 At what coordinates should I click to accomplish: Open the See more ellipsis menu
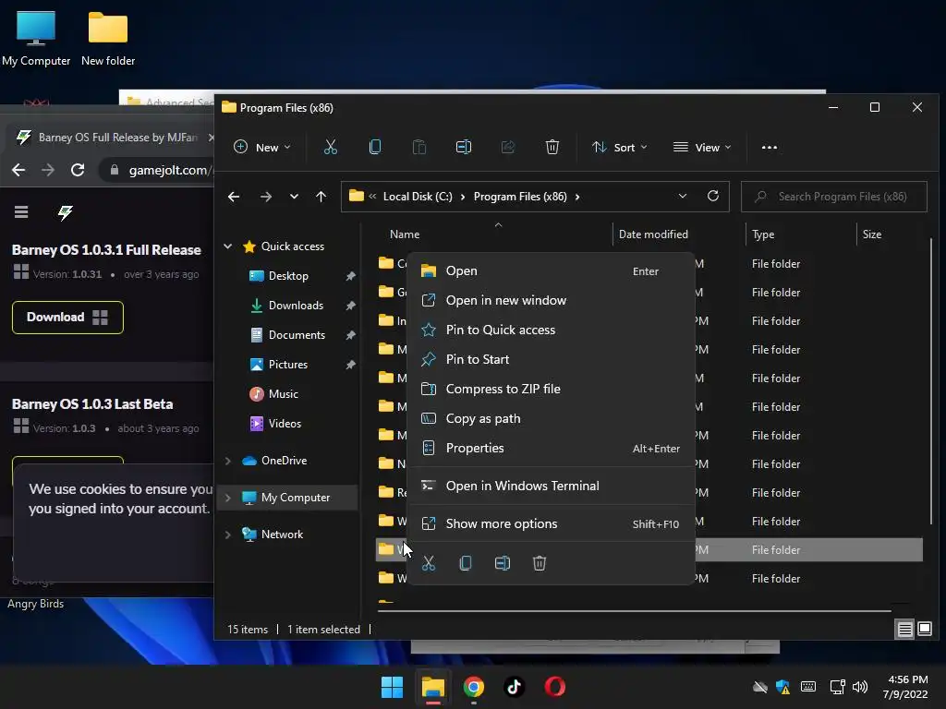[770, 147]
